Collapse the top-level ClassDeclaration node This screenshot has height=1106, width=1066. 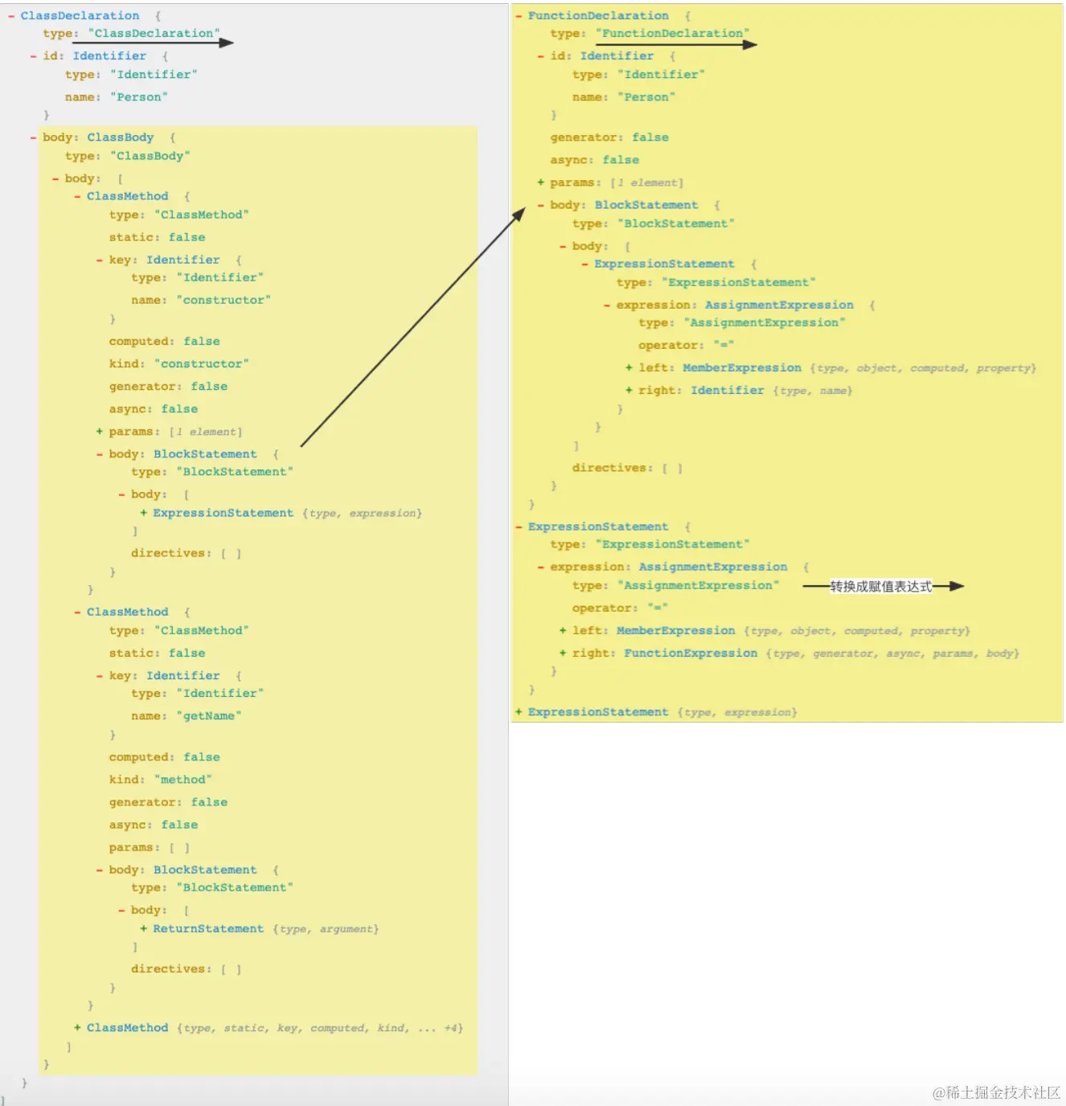11,16
